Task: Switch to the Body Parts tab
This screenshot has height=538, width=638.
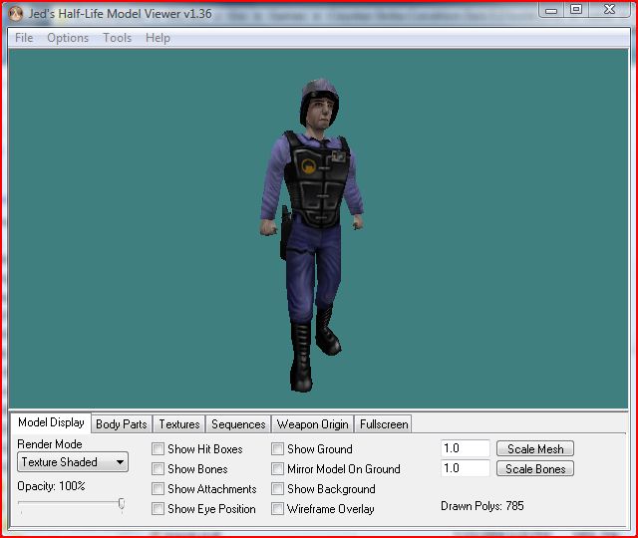Action: [x=122, y=424]
